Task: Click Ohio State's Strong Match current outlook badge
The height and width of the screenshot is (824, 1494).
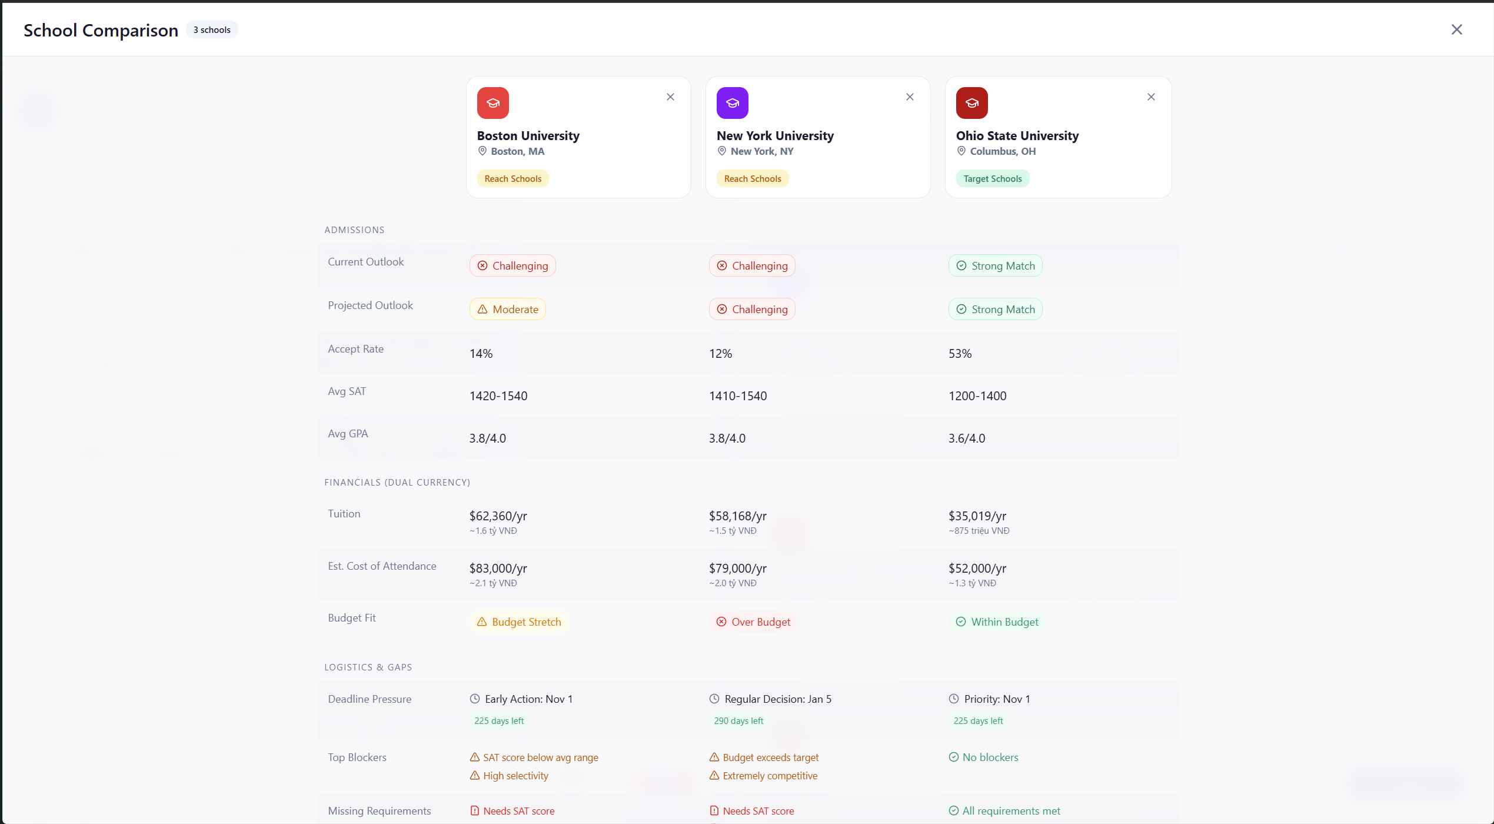Action: [x=995, y=266]
